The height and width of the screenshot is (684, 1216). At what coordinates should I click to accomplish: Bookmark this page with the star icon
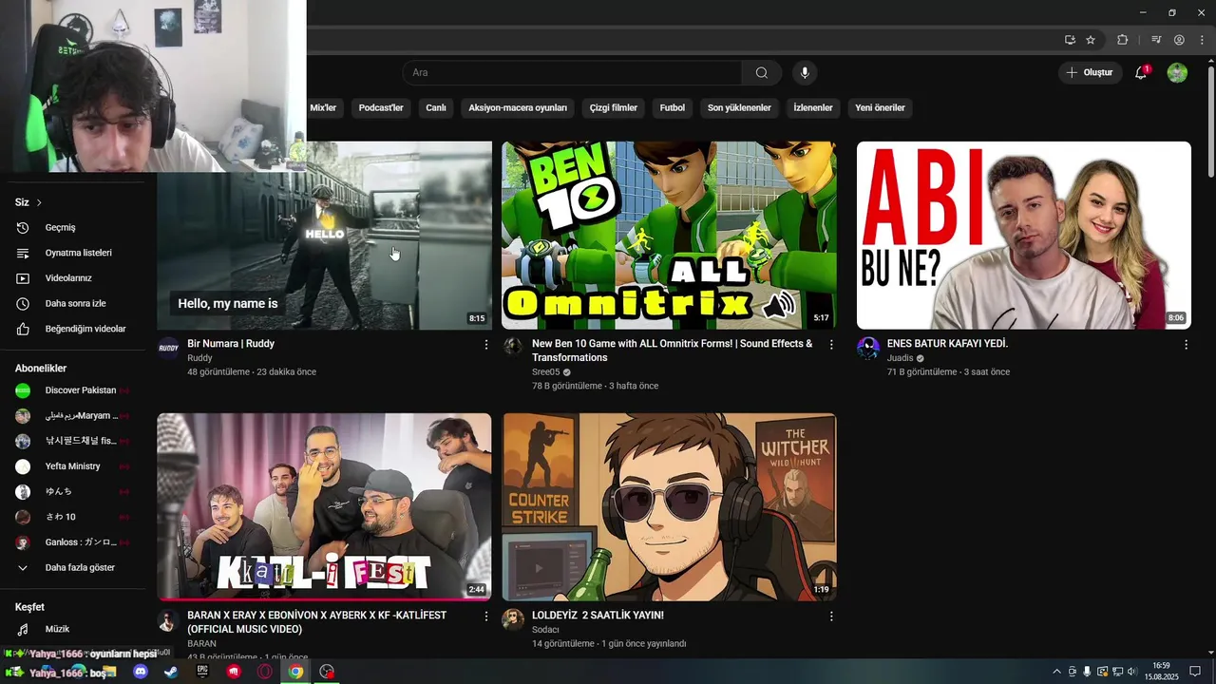point(1091,40)
